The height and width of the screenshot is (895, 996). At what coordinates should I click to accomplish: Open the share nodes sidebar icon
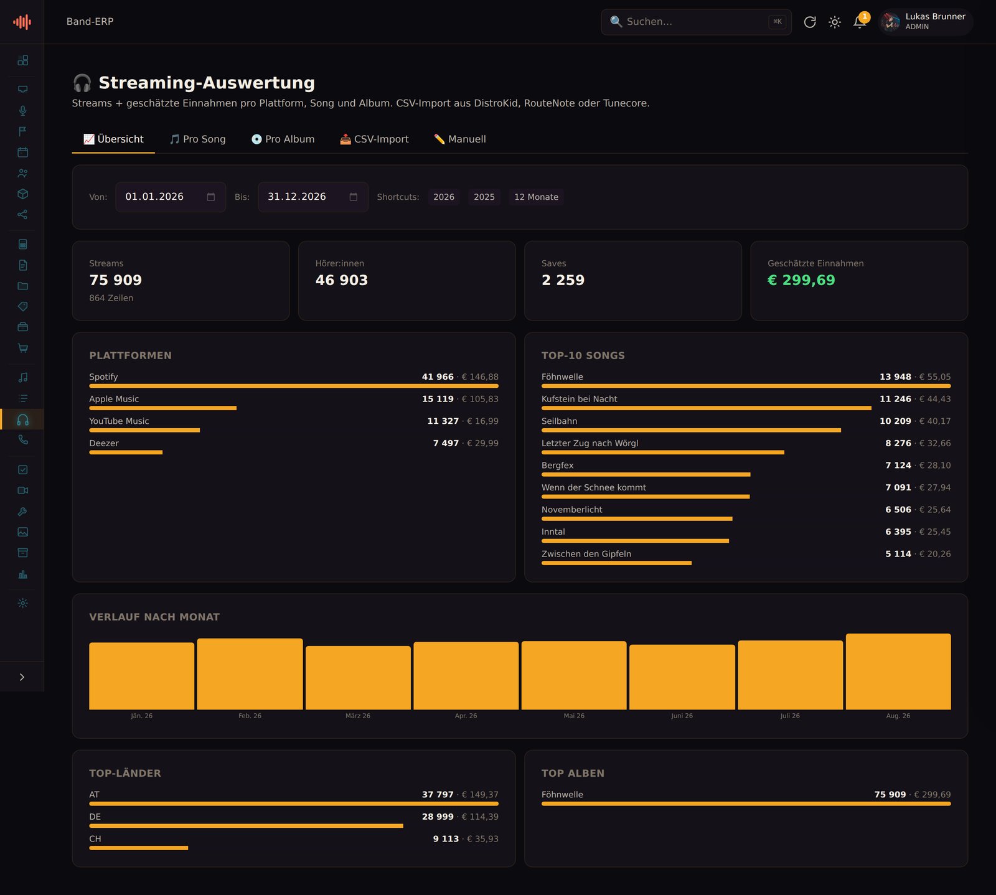point(22,215)
